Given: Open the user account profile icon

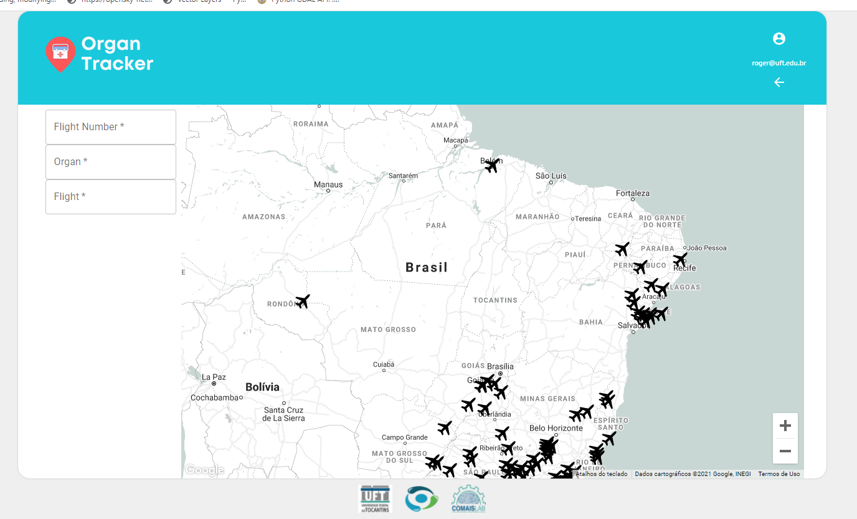Looking at the screenshot, I should (779, 39).
